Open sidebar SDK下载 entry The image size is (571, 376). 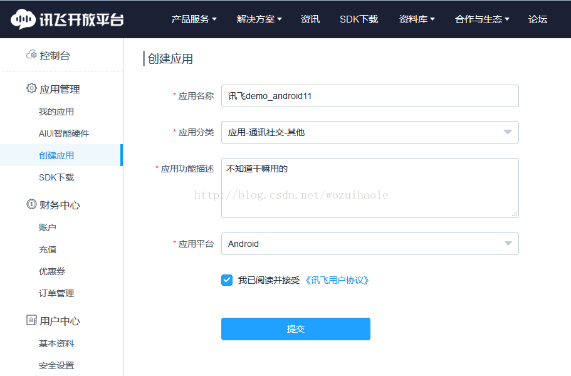pos(56,177)
